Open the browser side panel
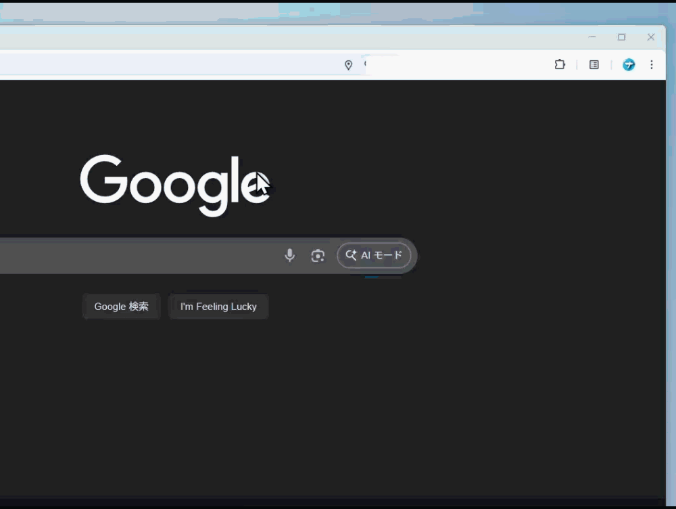This screenshot has height=509, width=676. tap(594, 65)
